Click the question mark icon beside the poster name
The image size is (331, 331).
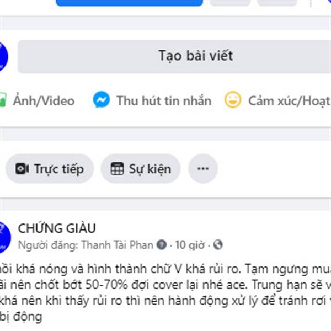[x=162, y=245]
